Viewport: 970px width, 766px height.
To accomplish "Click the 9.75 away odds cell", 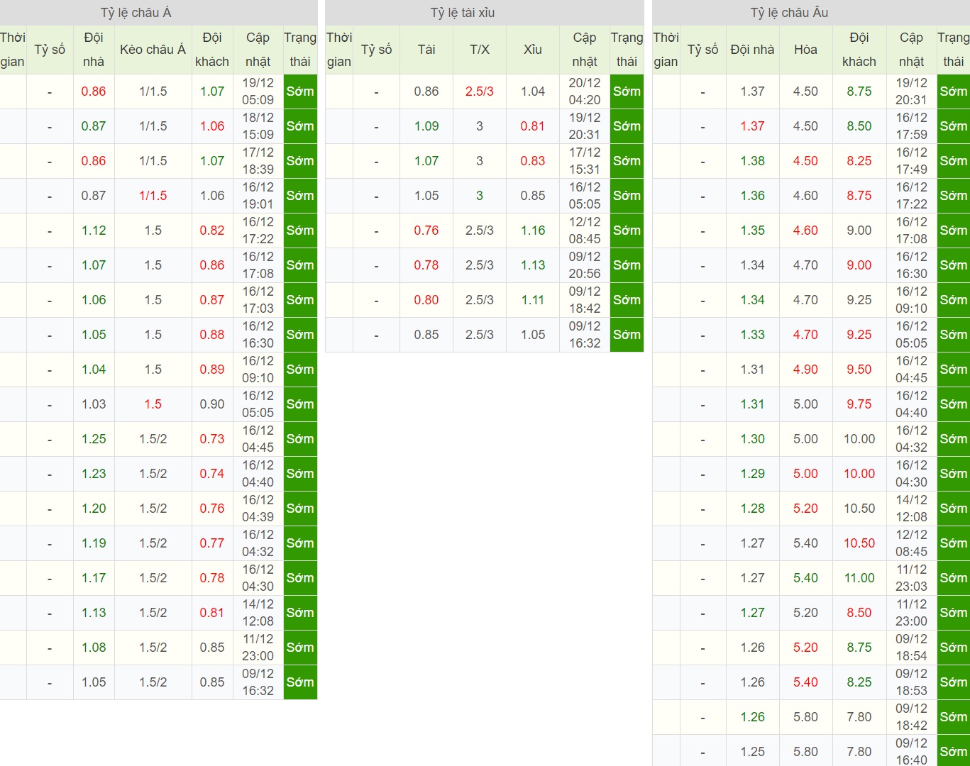I will (859, 404).
